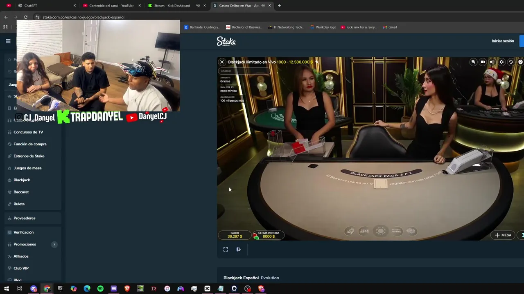
Task: Expand the Promociones submenu arrow
Action: point(54,244)
